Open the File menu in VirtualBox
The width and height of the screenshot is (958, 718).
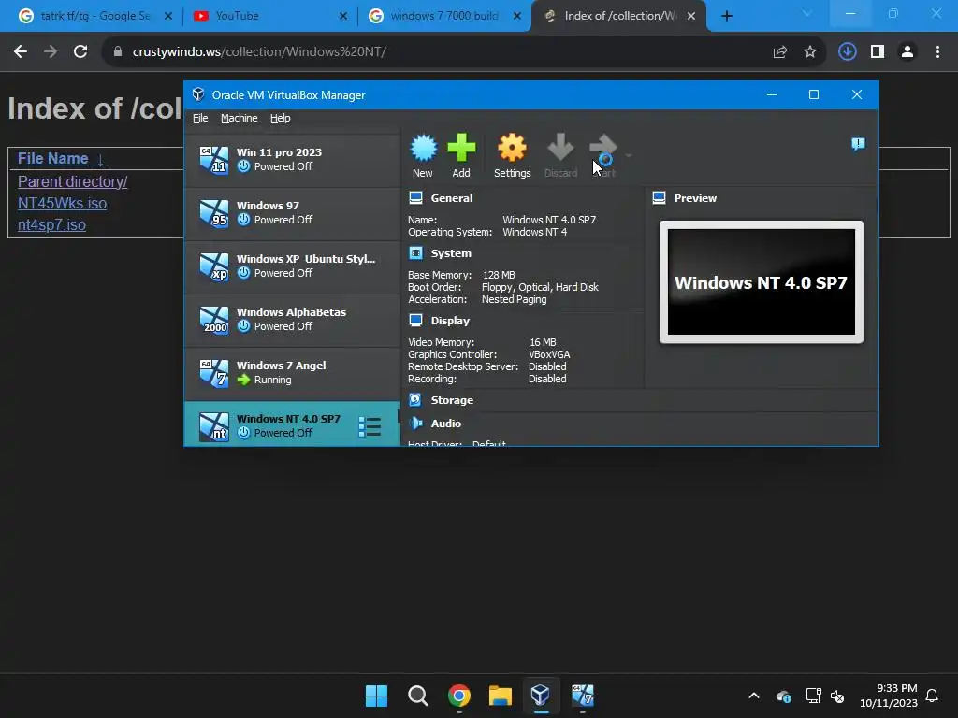pos(200,118)
